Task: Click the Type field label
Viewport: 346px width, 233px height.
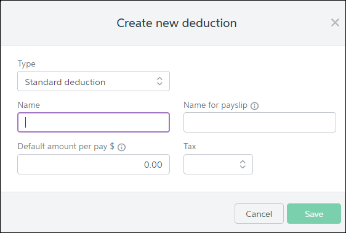Action: 26,64
